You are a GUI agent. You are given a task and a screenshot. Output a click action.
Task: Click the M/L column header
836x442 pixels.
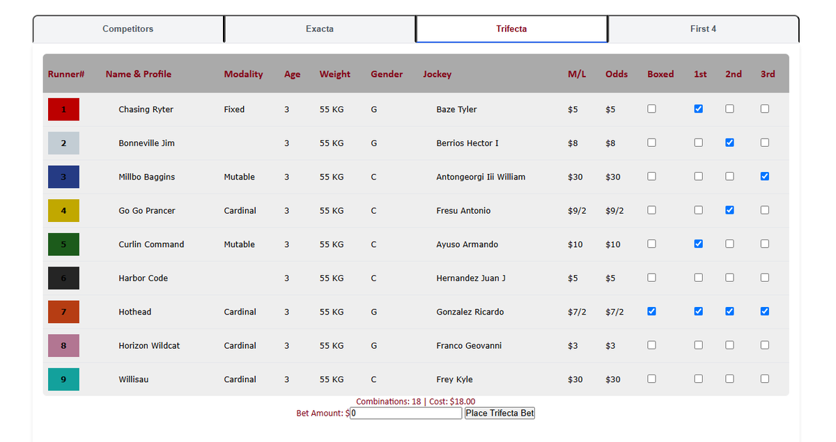577,74
